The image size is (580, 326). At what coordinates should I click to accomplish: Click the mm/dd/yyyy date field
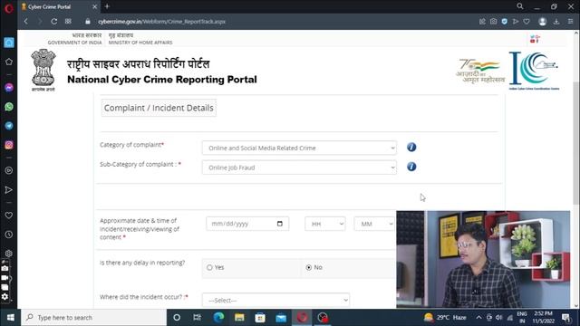point(247,224)
